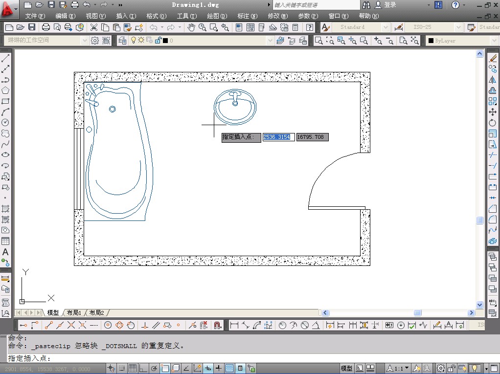Select the Polygon tool
Viewport: 500px width, 374px height.
tap(5, 90)
